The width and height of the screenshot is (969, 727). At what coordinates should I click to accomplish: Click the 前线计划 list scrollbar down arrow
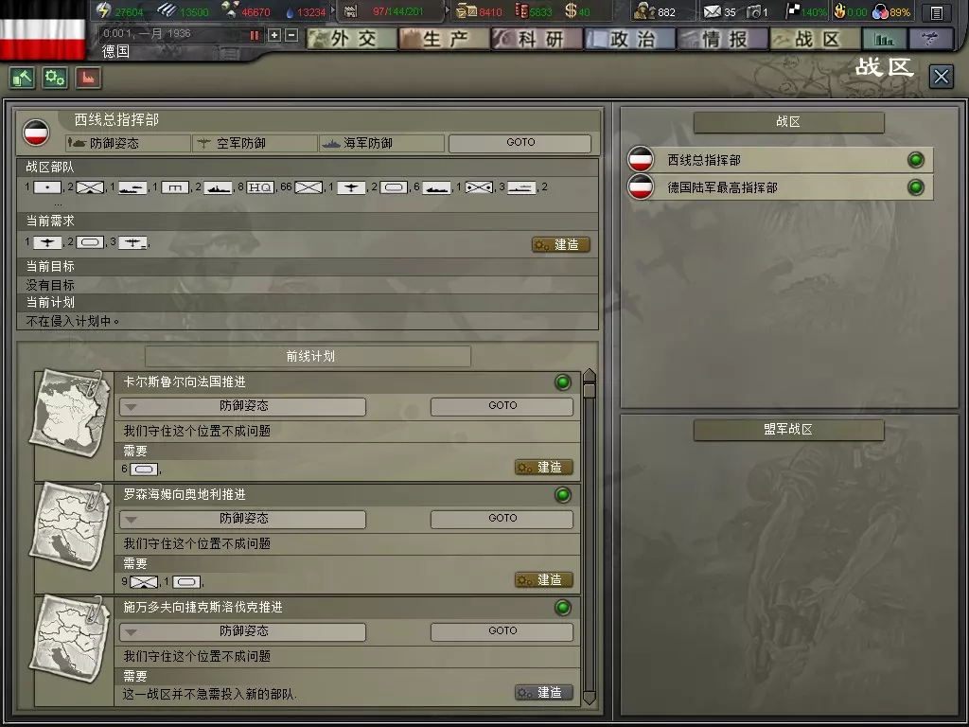[590, 699]
